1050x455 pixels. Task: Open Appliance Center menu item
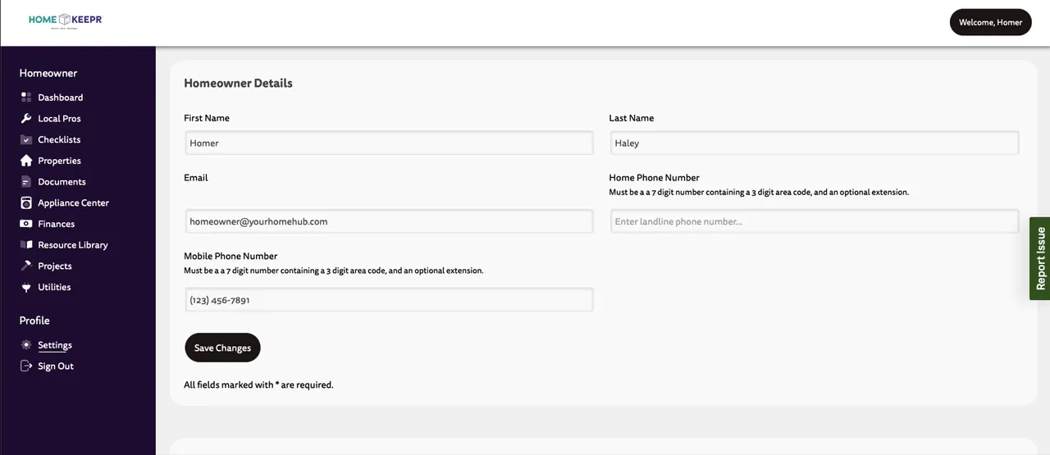pyautogui.click(x=73, y=202)
